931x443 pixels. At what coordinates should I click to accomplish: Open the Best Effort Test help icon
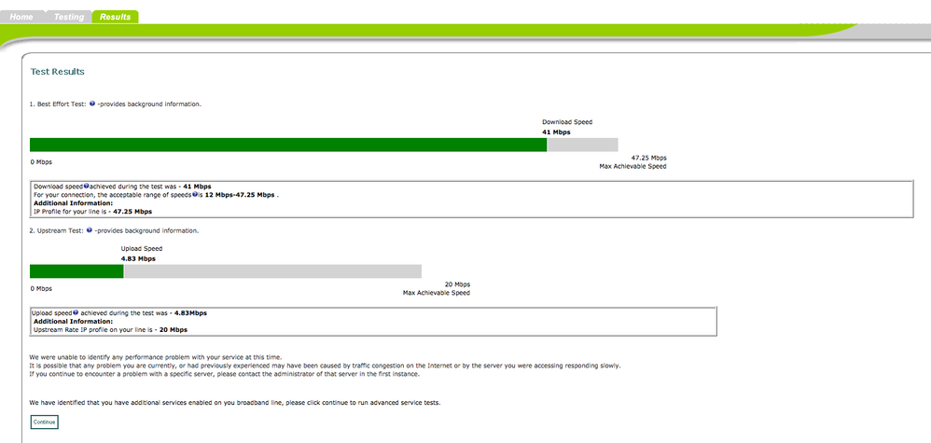pos(92,104)
